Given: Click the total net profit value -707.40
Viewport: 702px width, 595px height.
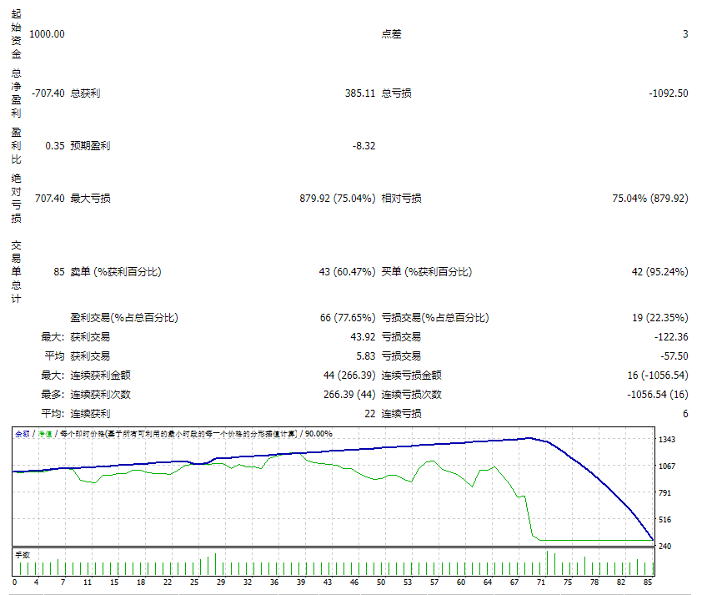Looking at the screenshot, I should point(47,93).
